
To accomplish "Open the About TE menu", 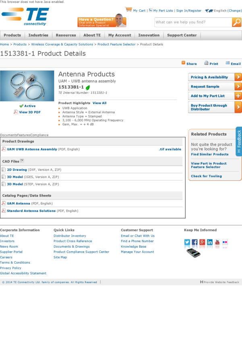I will tap(92, 35).
